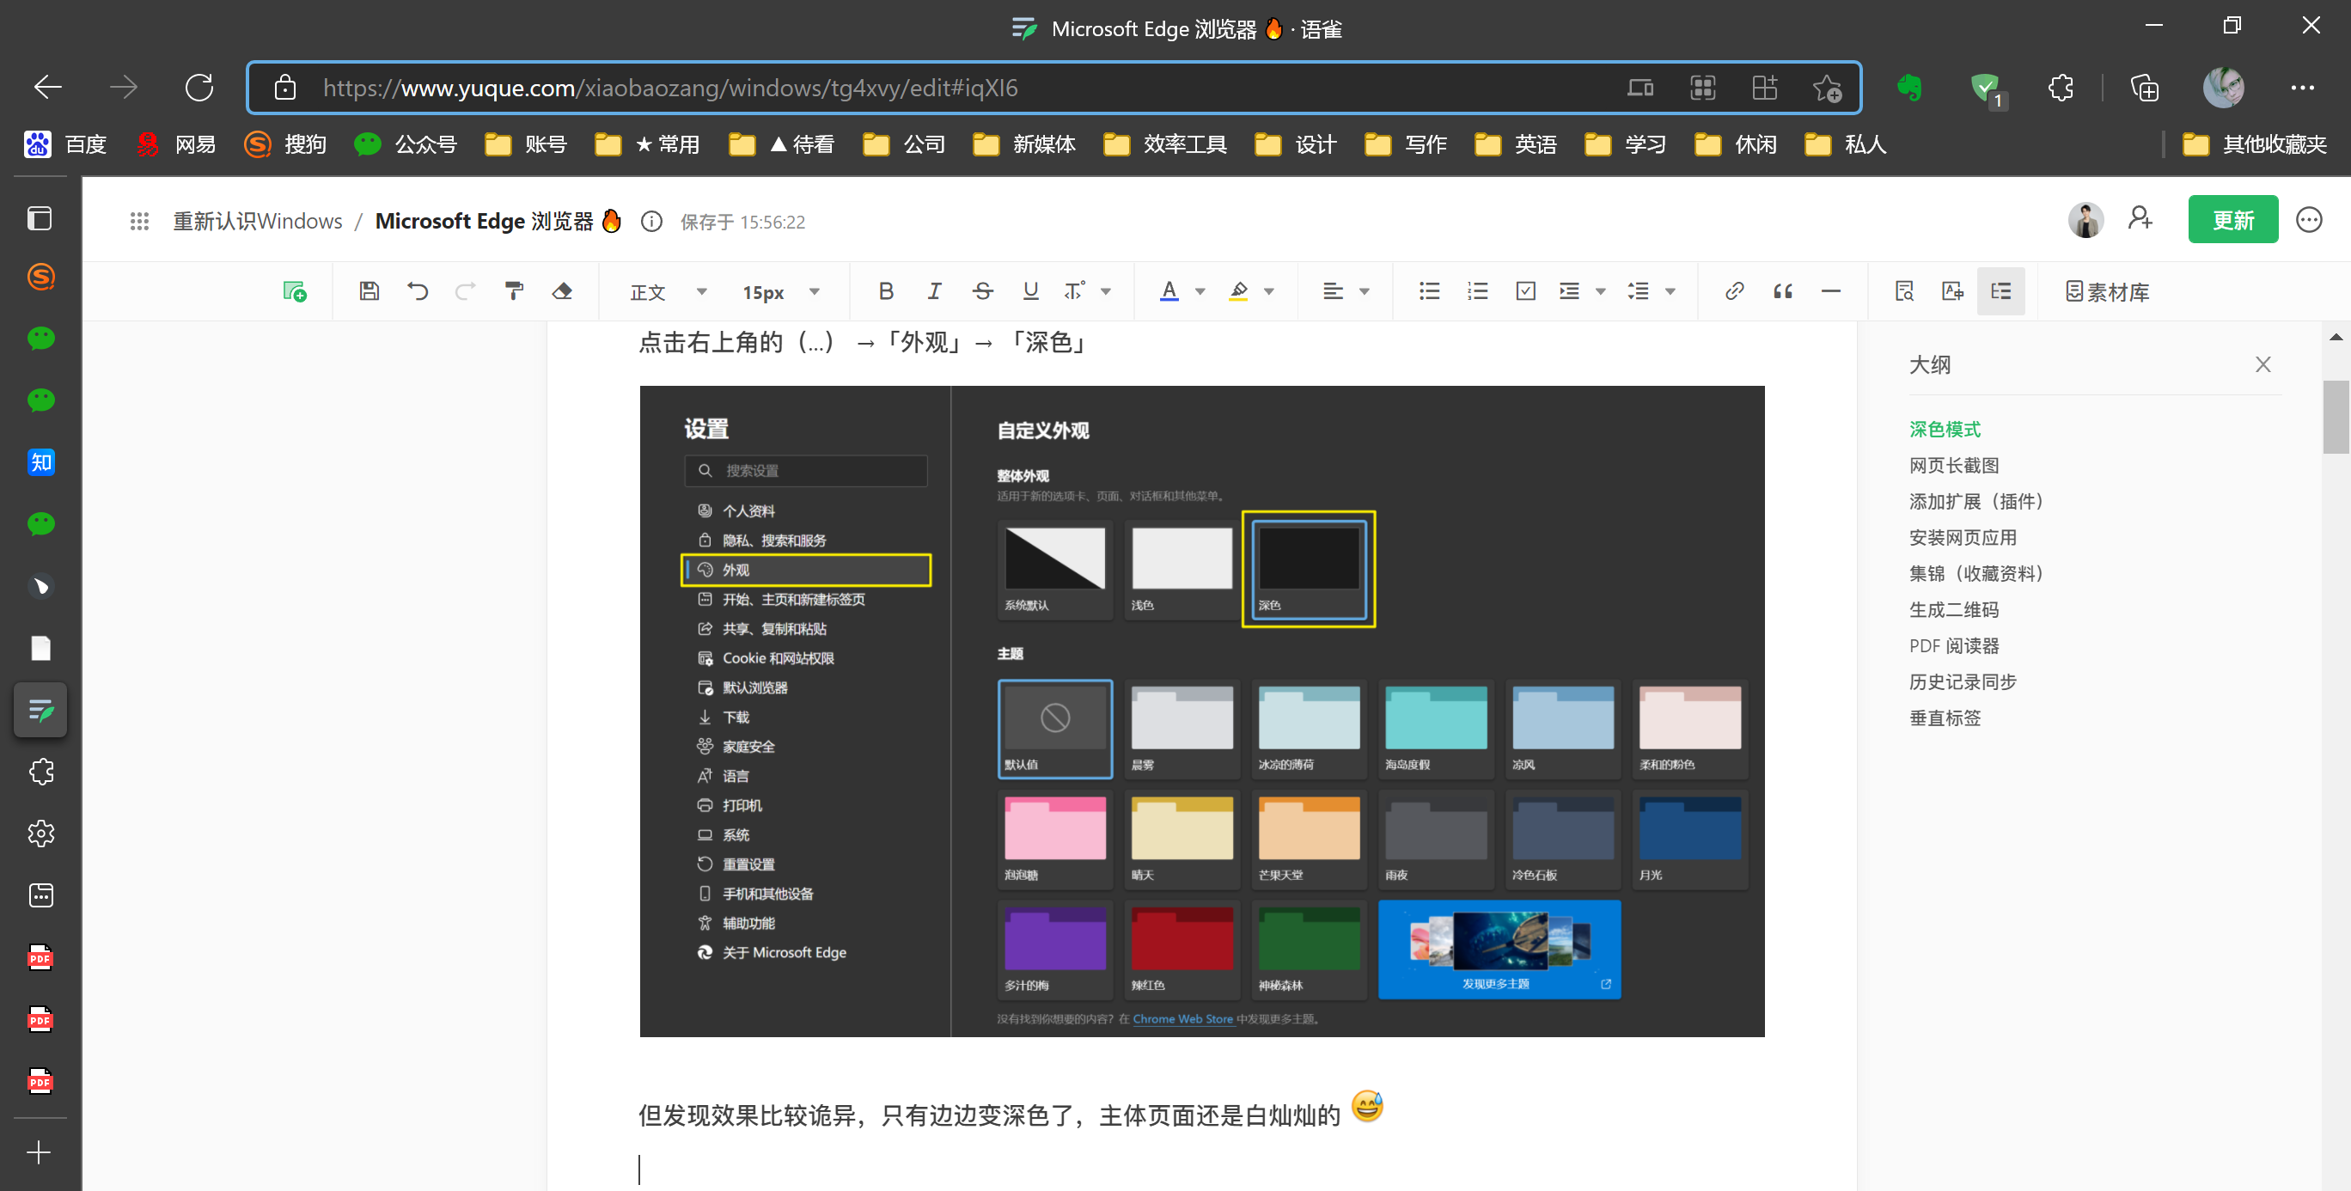Expand the font color dropdown arrow
This screenshot has width=2351, height=1191.
point(1200,292)
